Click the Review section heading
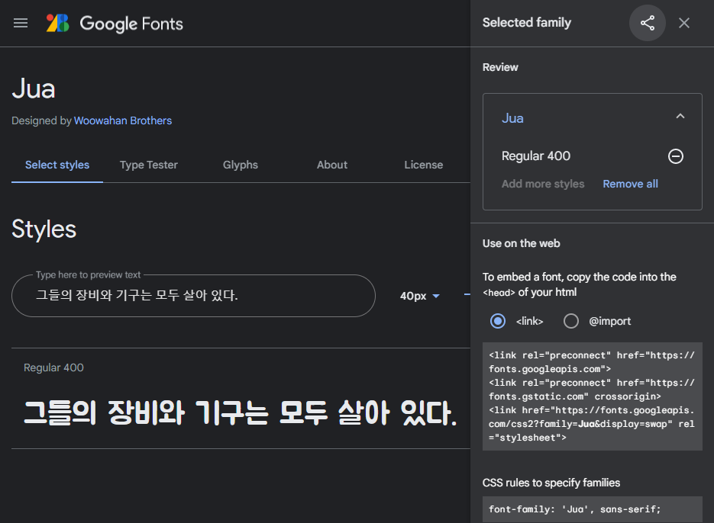This screenshot has height=523, width=714. pos(500,67)
